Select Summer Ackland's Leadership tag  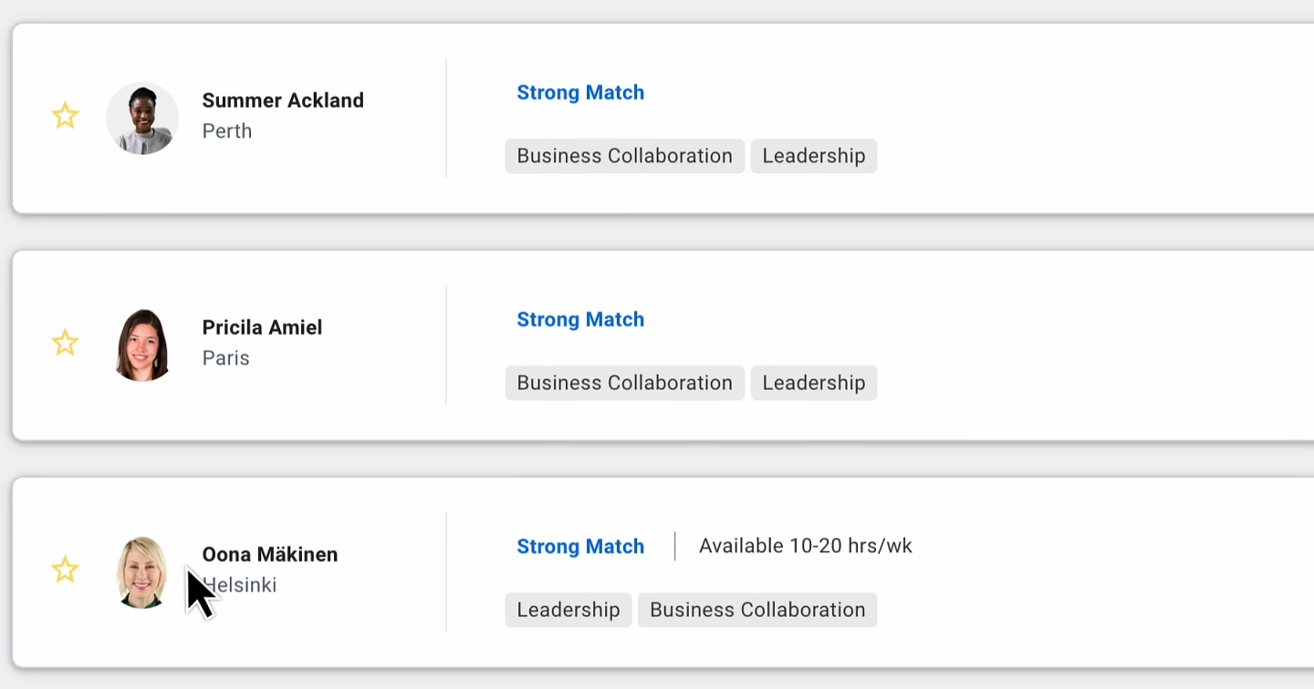point(814,156)
